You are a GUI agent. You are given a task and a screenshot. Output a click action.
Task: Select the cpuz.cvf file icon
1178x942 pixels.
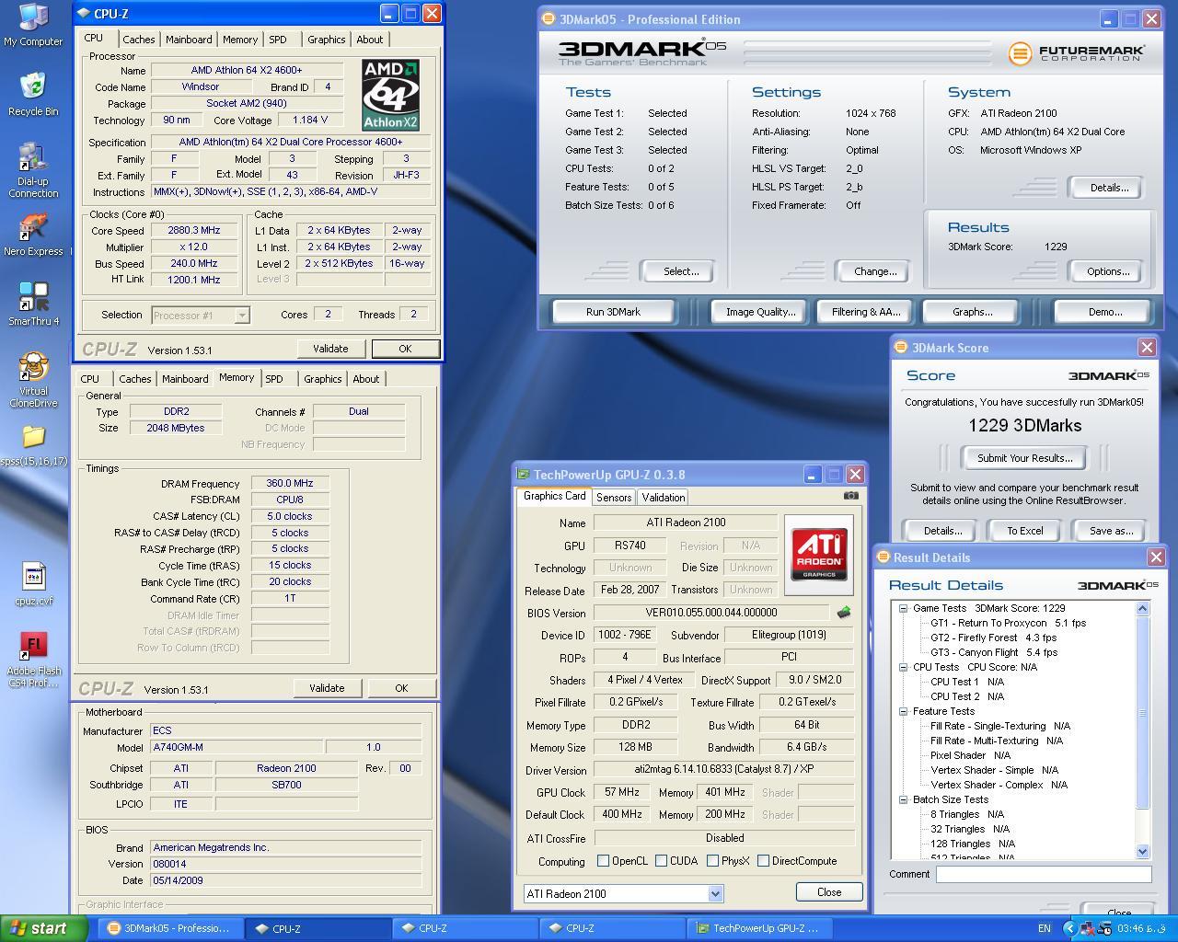33,585
